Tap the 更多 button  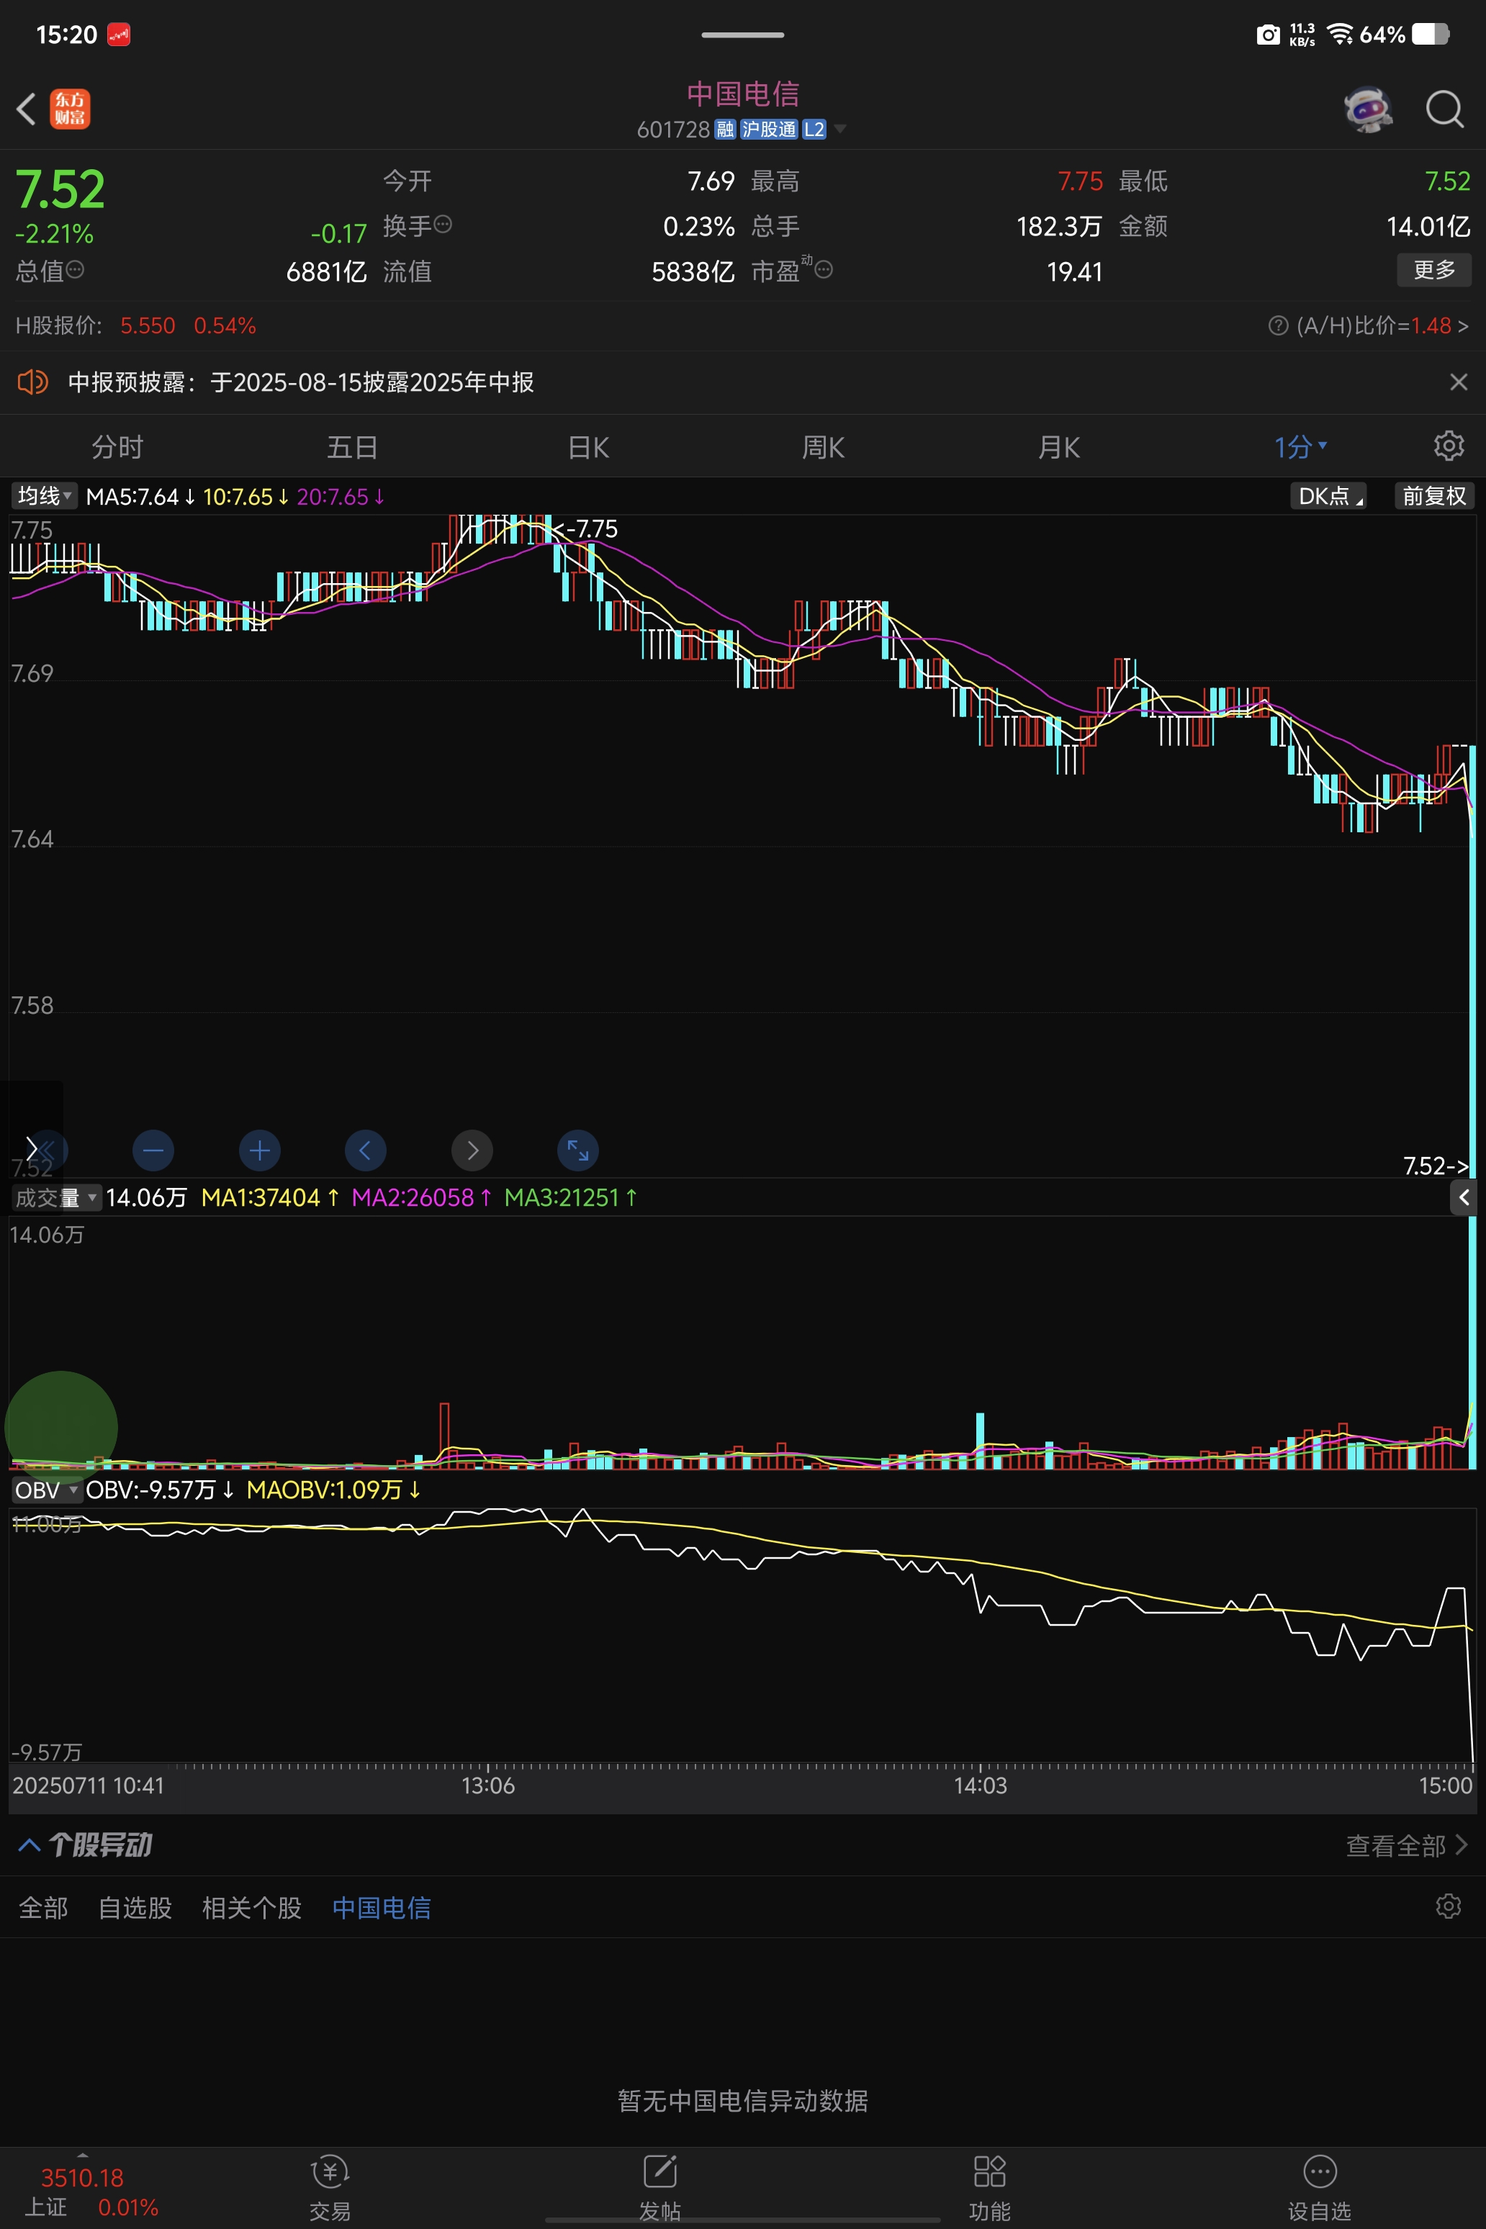1434,270
